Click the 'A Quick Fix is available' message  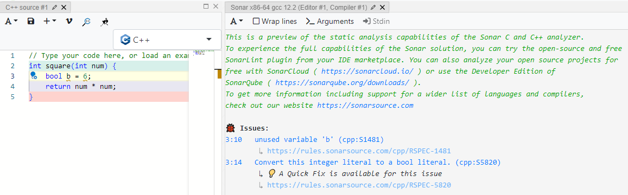point(360,174)
